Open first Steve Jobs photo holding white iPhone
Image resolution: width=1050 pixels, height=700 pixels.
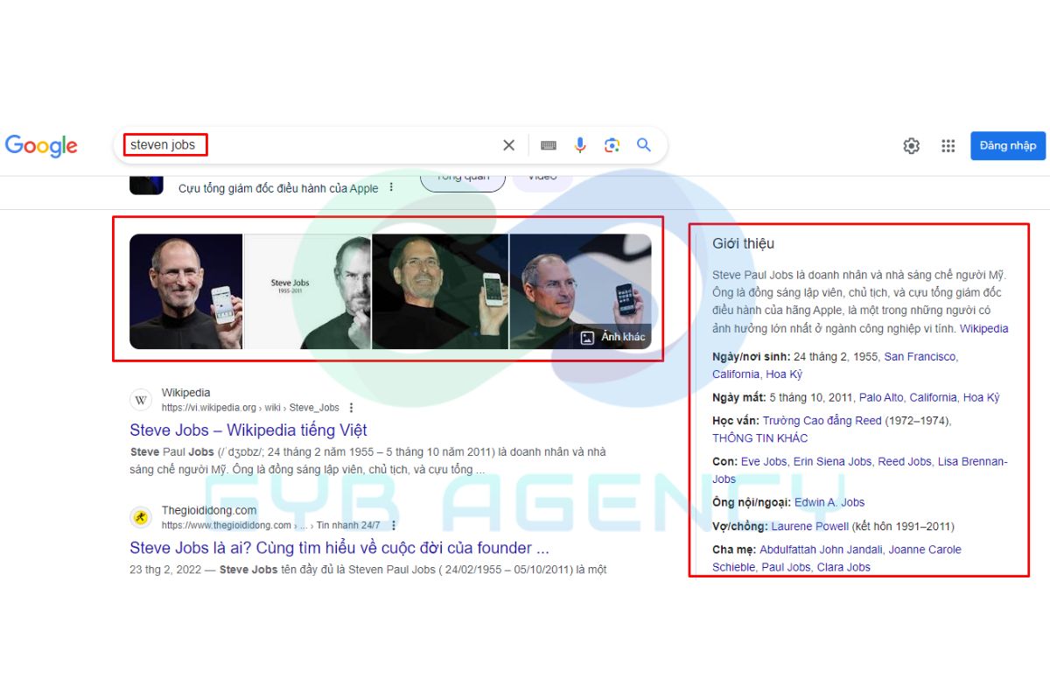click(x=185, y=291)
